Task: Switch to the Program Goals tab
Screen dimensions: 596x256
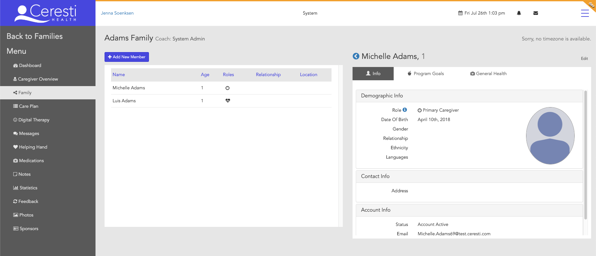Action: tap(425, 73)
